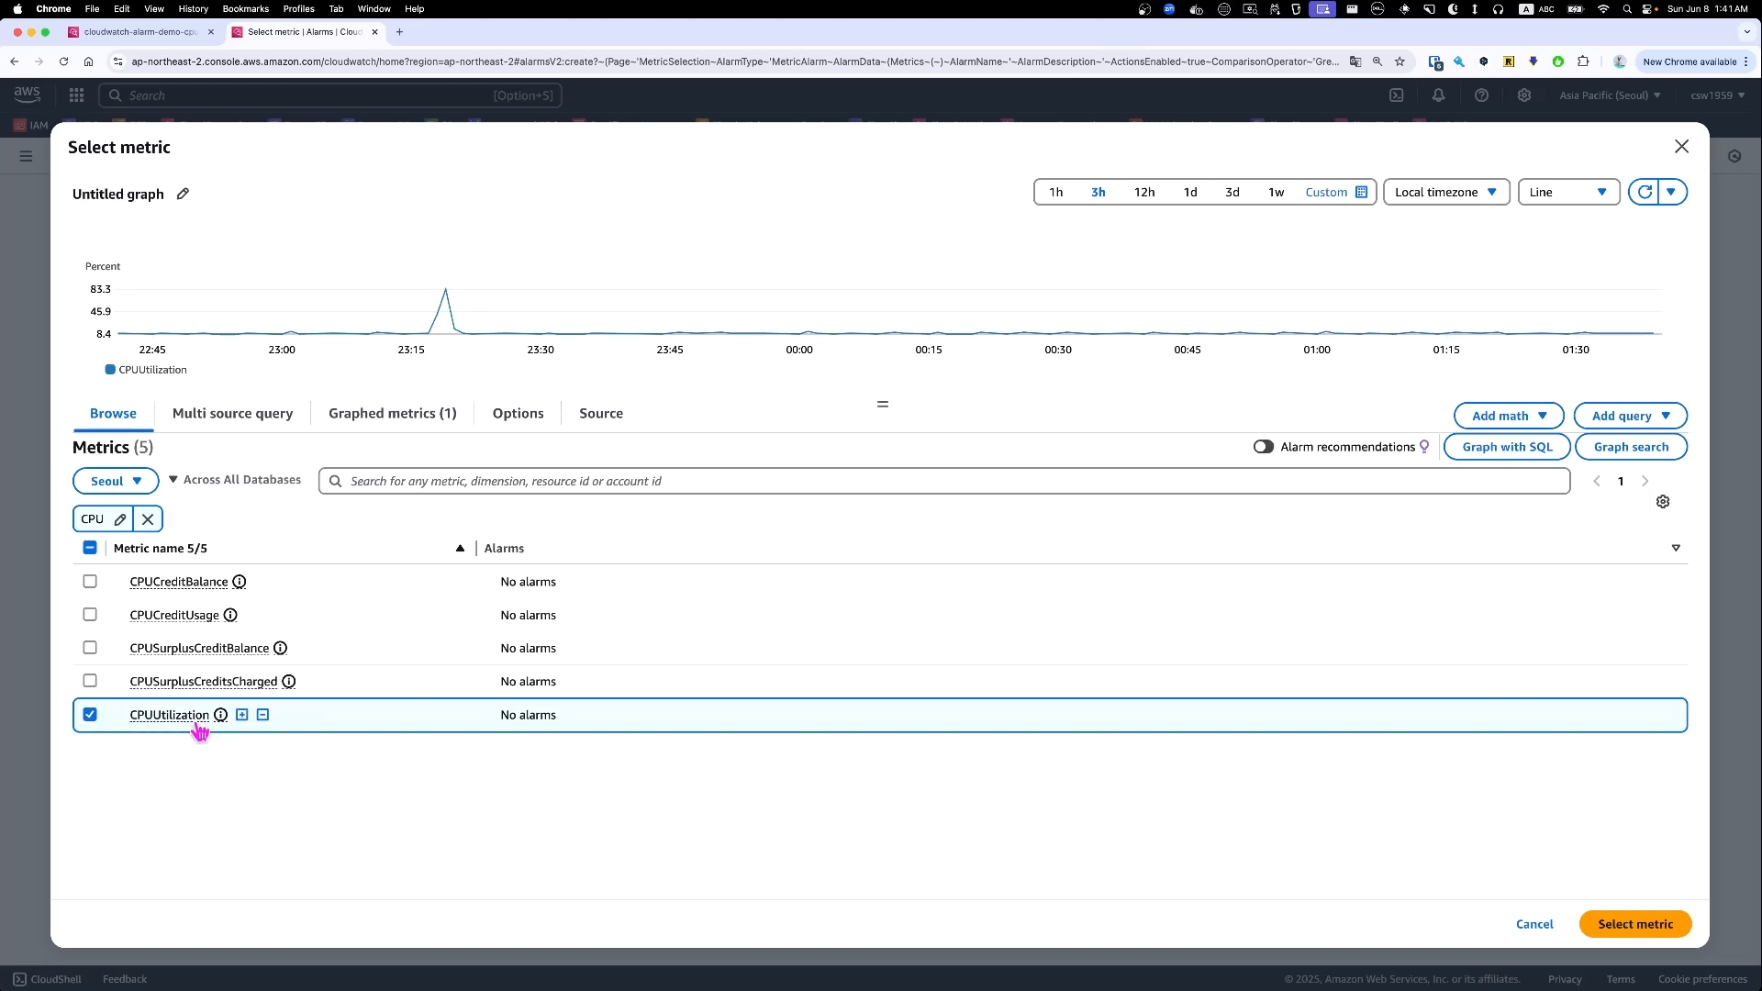Enable the Alarm recommendations toggle
1762x991 pixels.
click(x=1263, y=447)
